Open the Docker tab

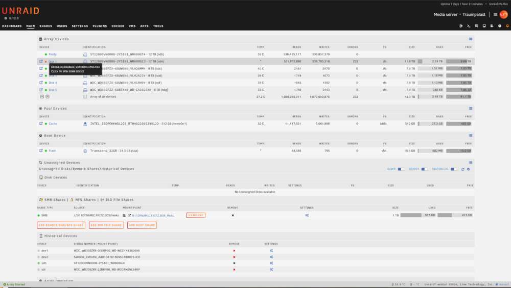[x=118, y=26]
